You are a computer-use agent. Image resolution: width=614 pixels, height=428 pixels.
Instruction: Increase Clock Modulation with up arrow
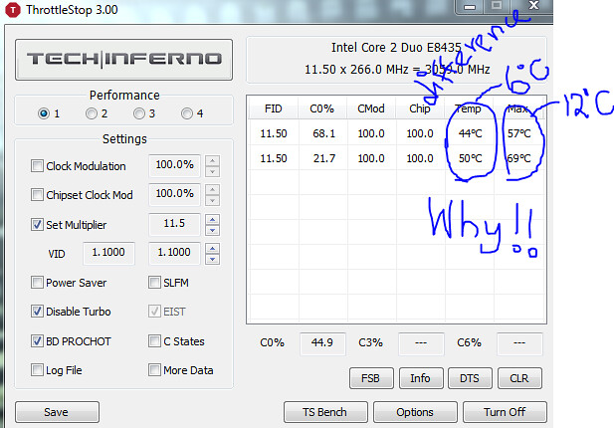click(212, 160)
